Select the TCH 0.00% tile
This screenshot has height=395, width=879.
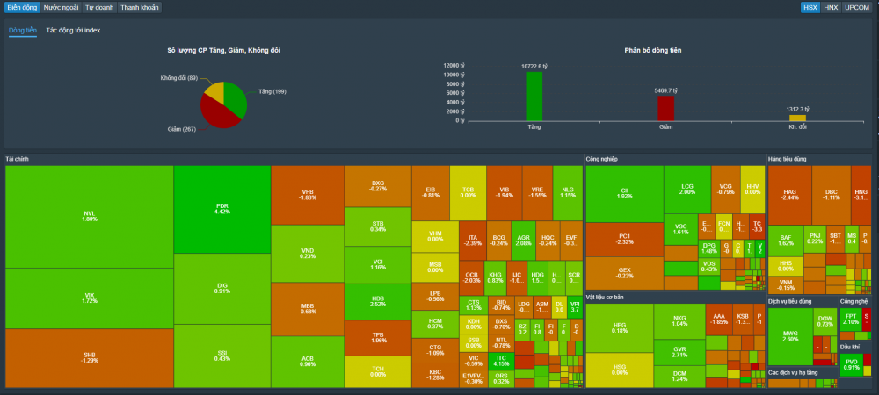click(x=378, y=372)
